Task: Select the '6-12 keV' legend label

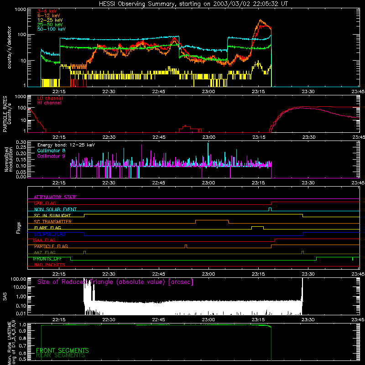Action: (x=49, y=16)
